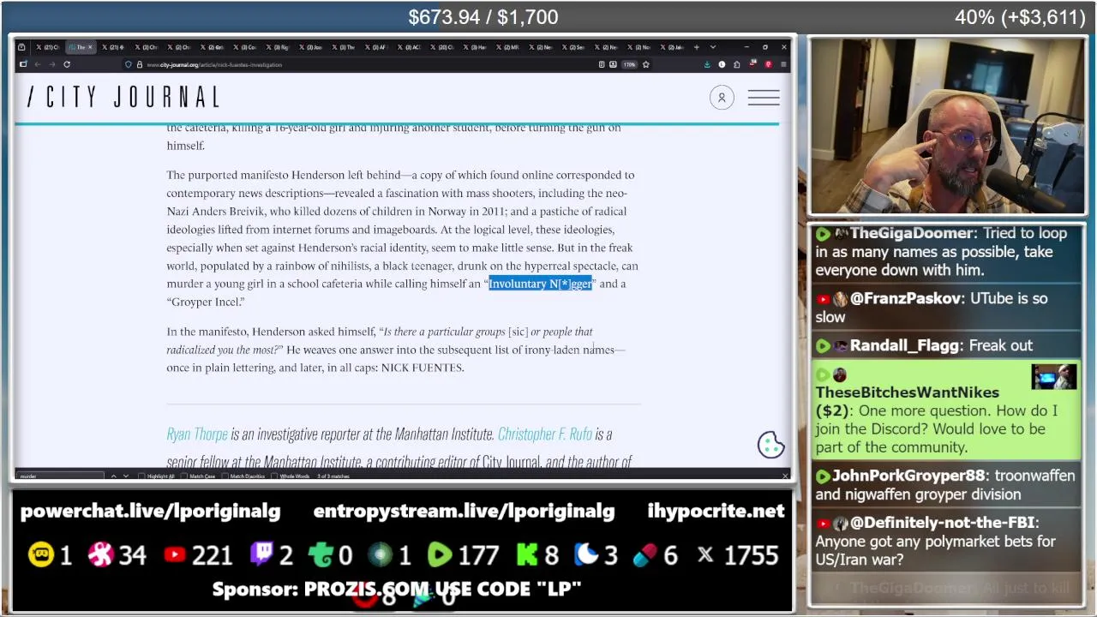Click the Twitch icon showing 2 viewers
The height and width of the screenshot is (617, 1097).
(261, 555)
